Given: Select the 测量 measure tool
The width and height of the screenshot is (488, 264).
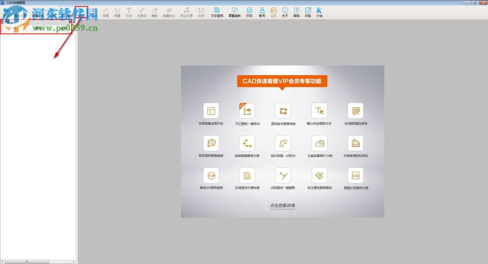Looking at the screenshot, I should click(117, 13).
